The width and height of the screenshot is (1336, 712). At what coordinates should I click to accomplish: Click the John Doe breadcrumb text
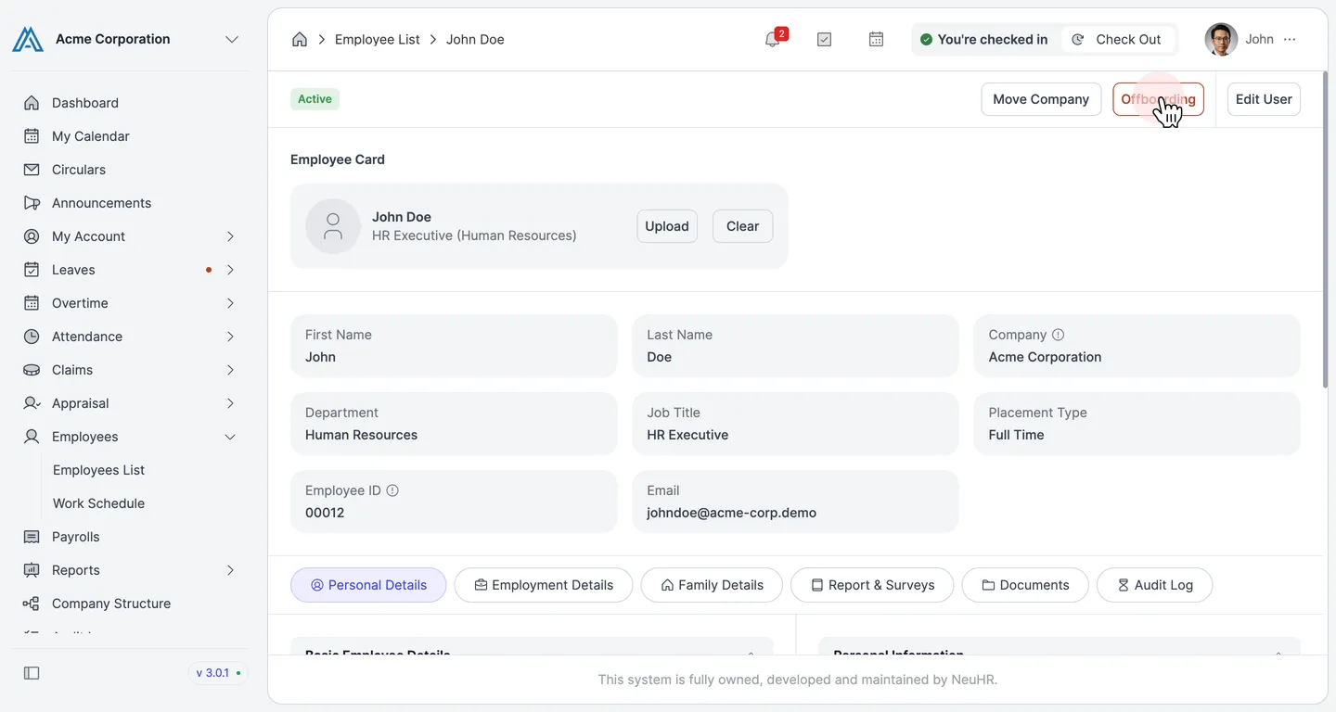[x=475, y=39]
